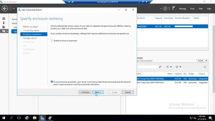Pin the remote connection bar
The width and height of the screenshot is (215, 121).
[69, 2]
